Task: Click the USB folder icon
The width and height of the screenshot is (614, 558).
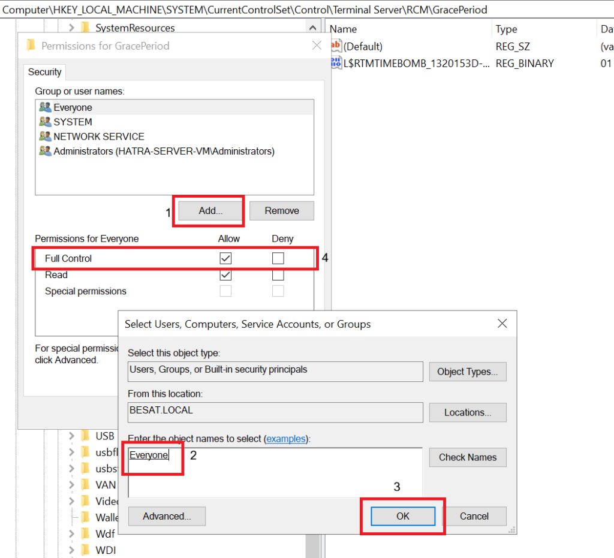Action: [x=85, y=436]
